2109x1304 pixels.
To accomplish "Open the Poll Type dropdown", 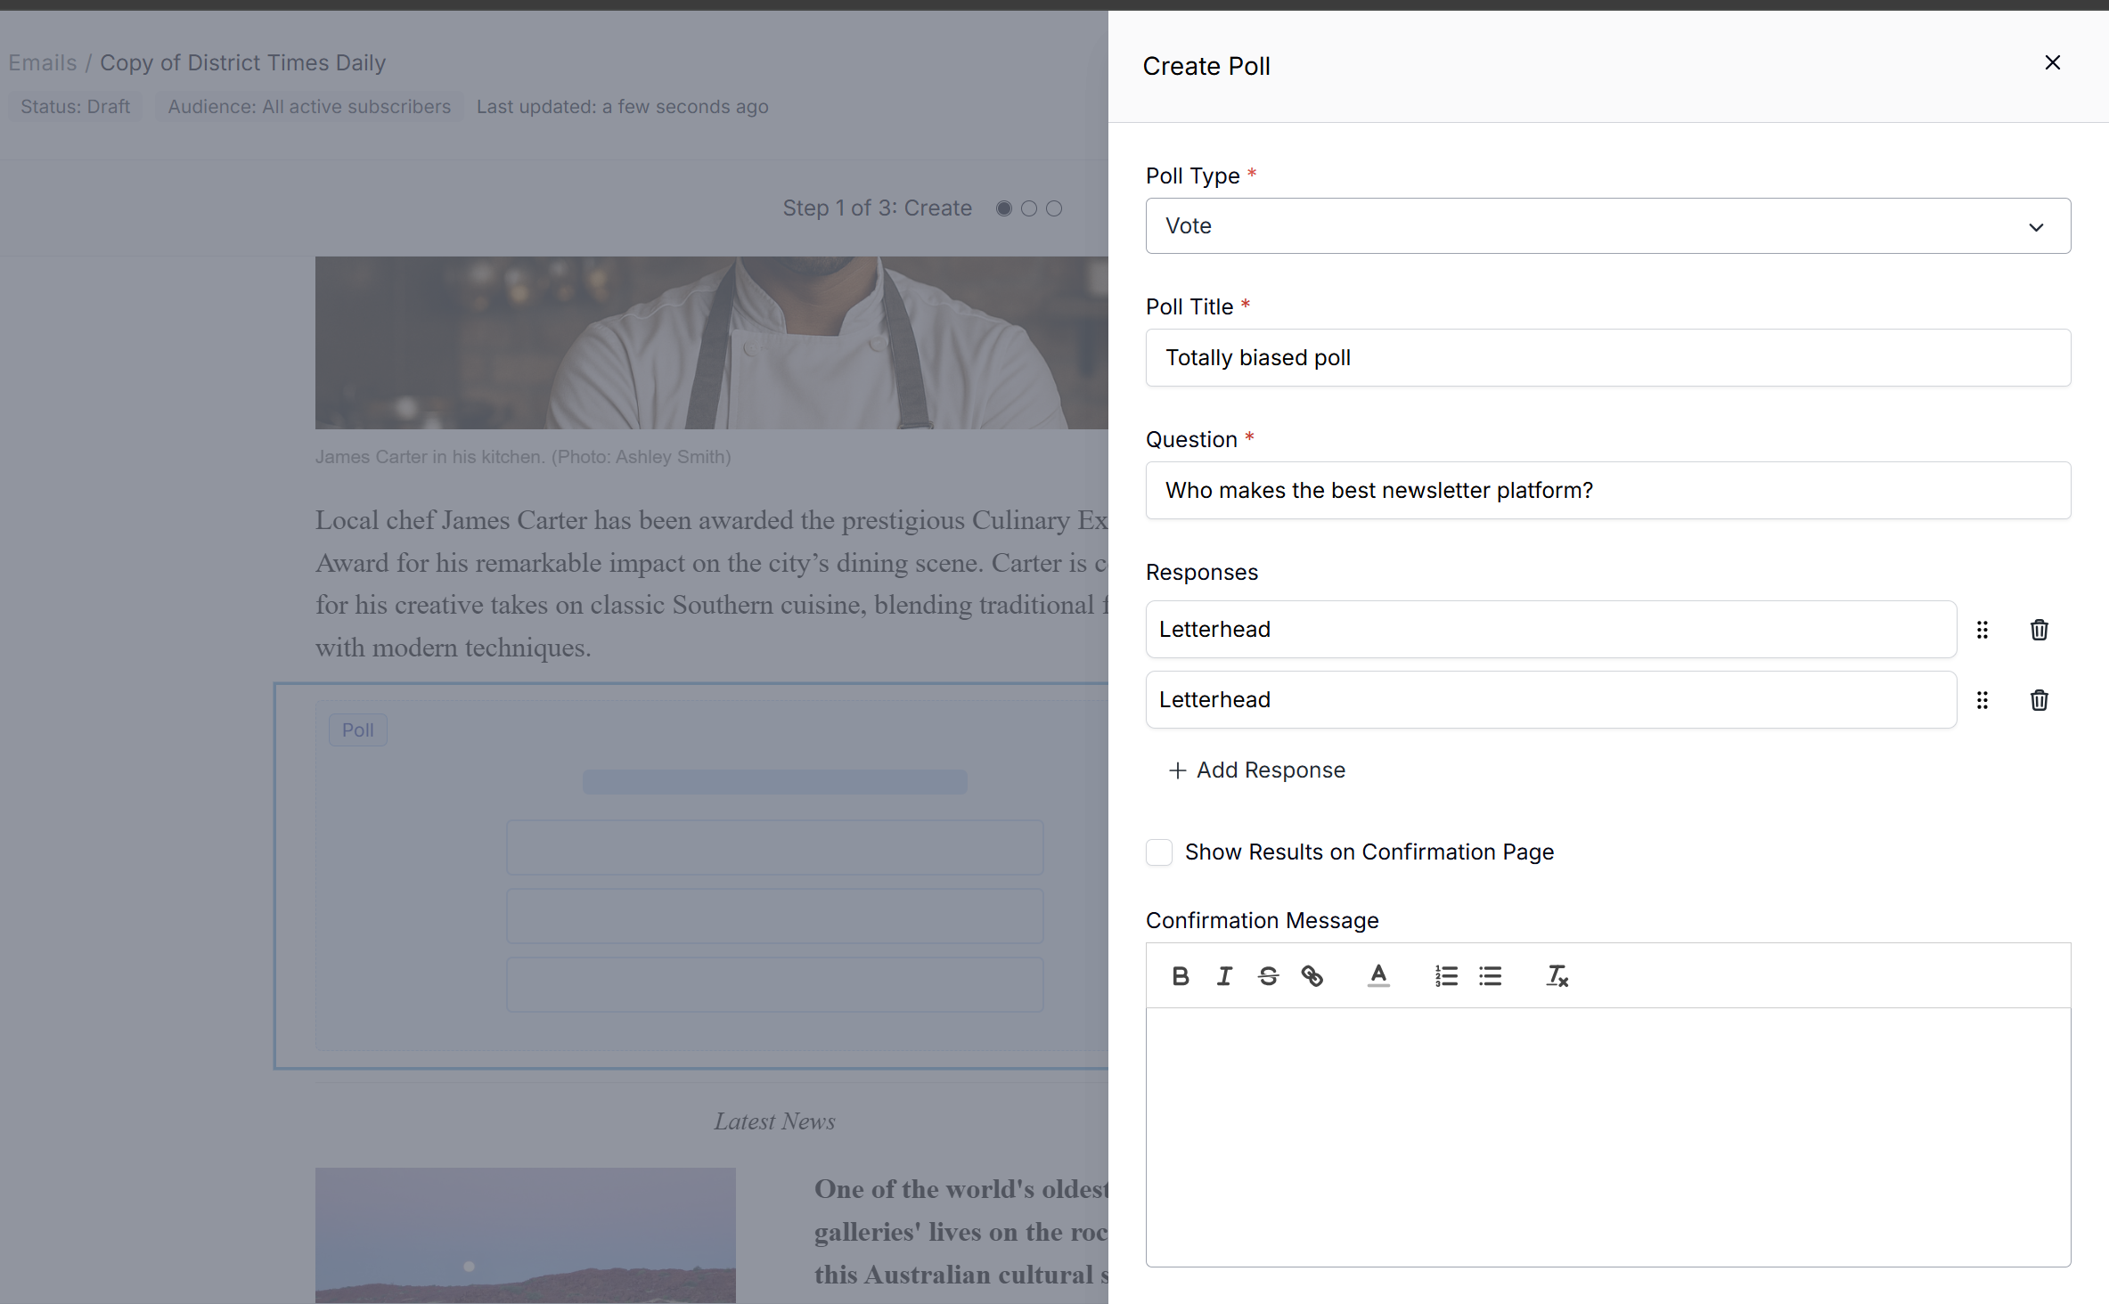I will pyautogui.click(x=1607, y=225).
